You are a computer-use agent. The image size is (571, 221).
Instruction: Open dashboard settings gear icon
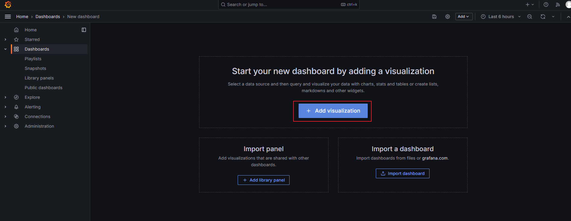[x=448, y=17]
